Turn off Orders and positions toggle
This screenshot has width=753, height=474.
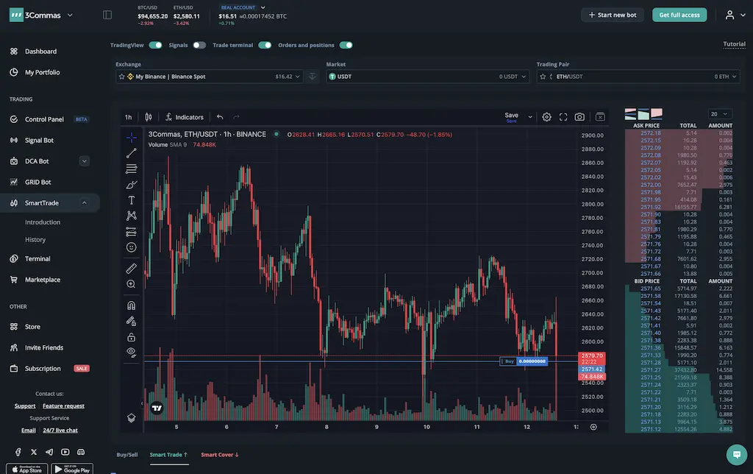[346, 45]
